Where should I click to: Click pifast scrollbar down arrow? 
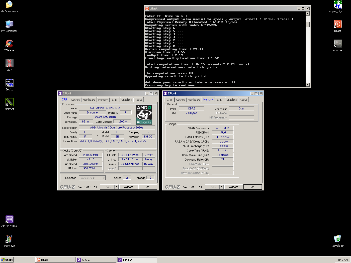(x=308, y=85)
